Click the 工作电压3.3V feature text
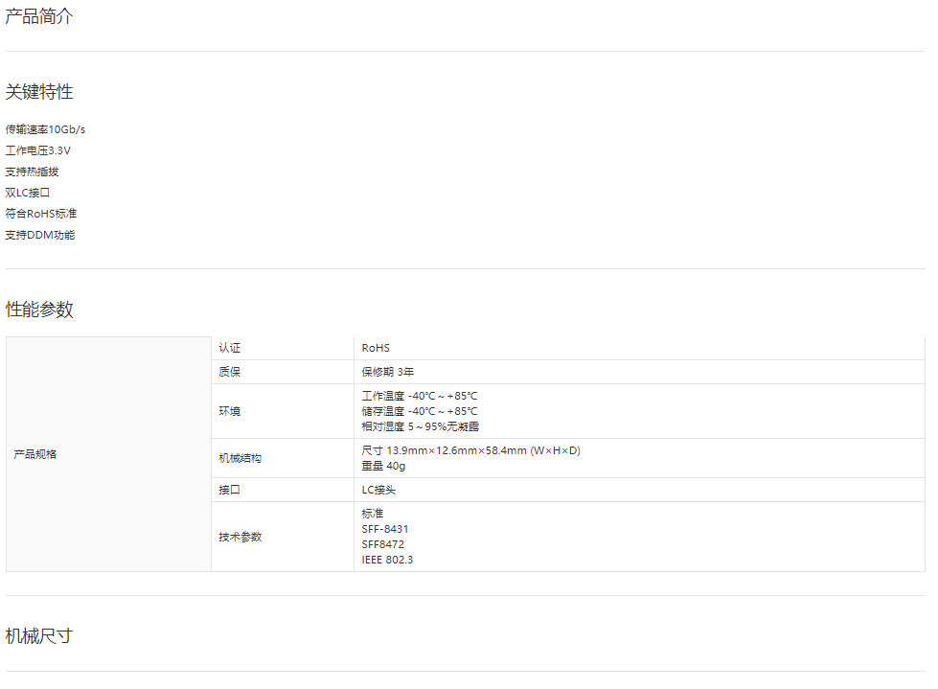The height and width of the screenshot is (689, 938). [x=38, y=150]
